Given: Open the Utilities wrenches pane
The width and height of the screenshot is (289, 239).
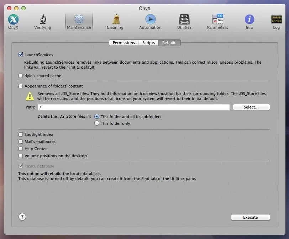Looking at the screenshot, I should [x=184, y=22].
